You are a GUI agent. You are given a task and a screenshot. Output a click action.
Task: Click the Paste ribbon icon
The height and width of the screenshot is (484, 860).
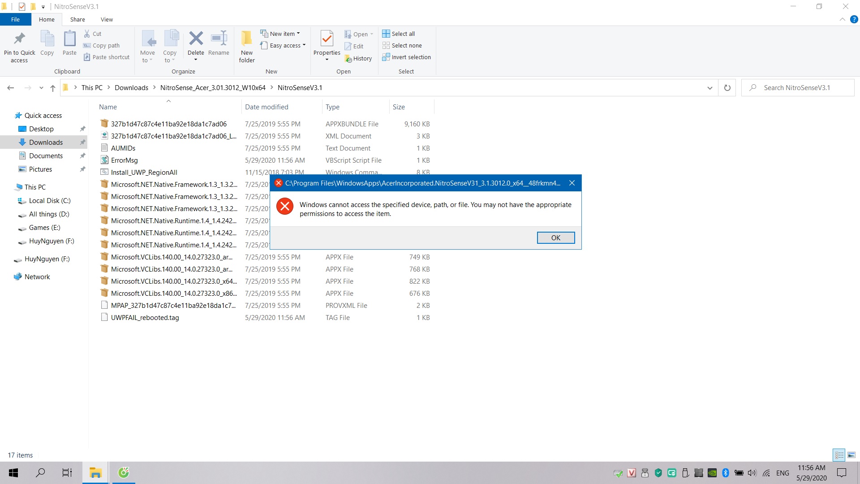coord(69,39)
